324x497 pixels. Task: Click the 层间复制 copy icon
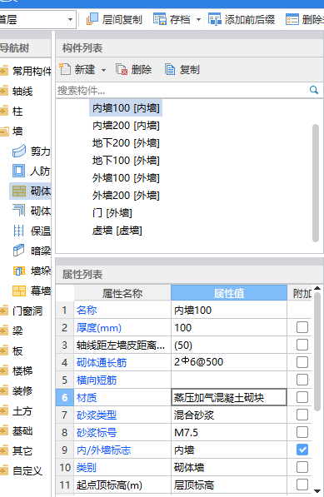coord(92,19)
